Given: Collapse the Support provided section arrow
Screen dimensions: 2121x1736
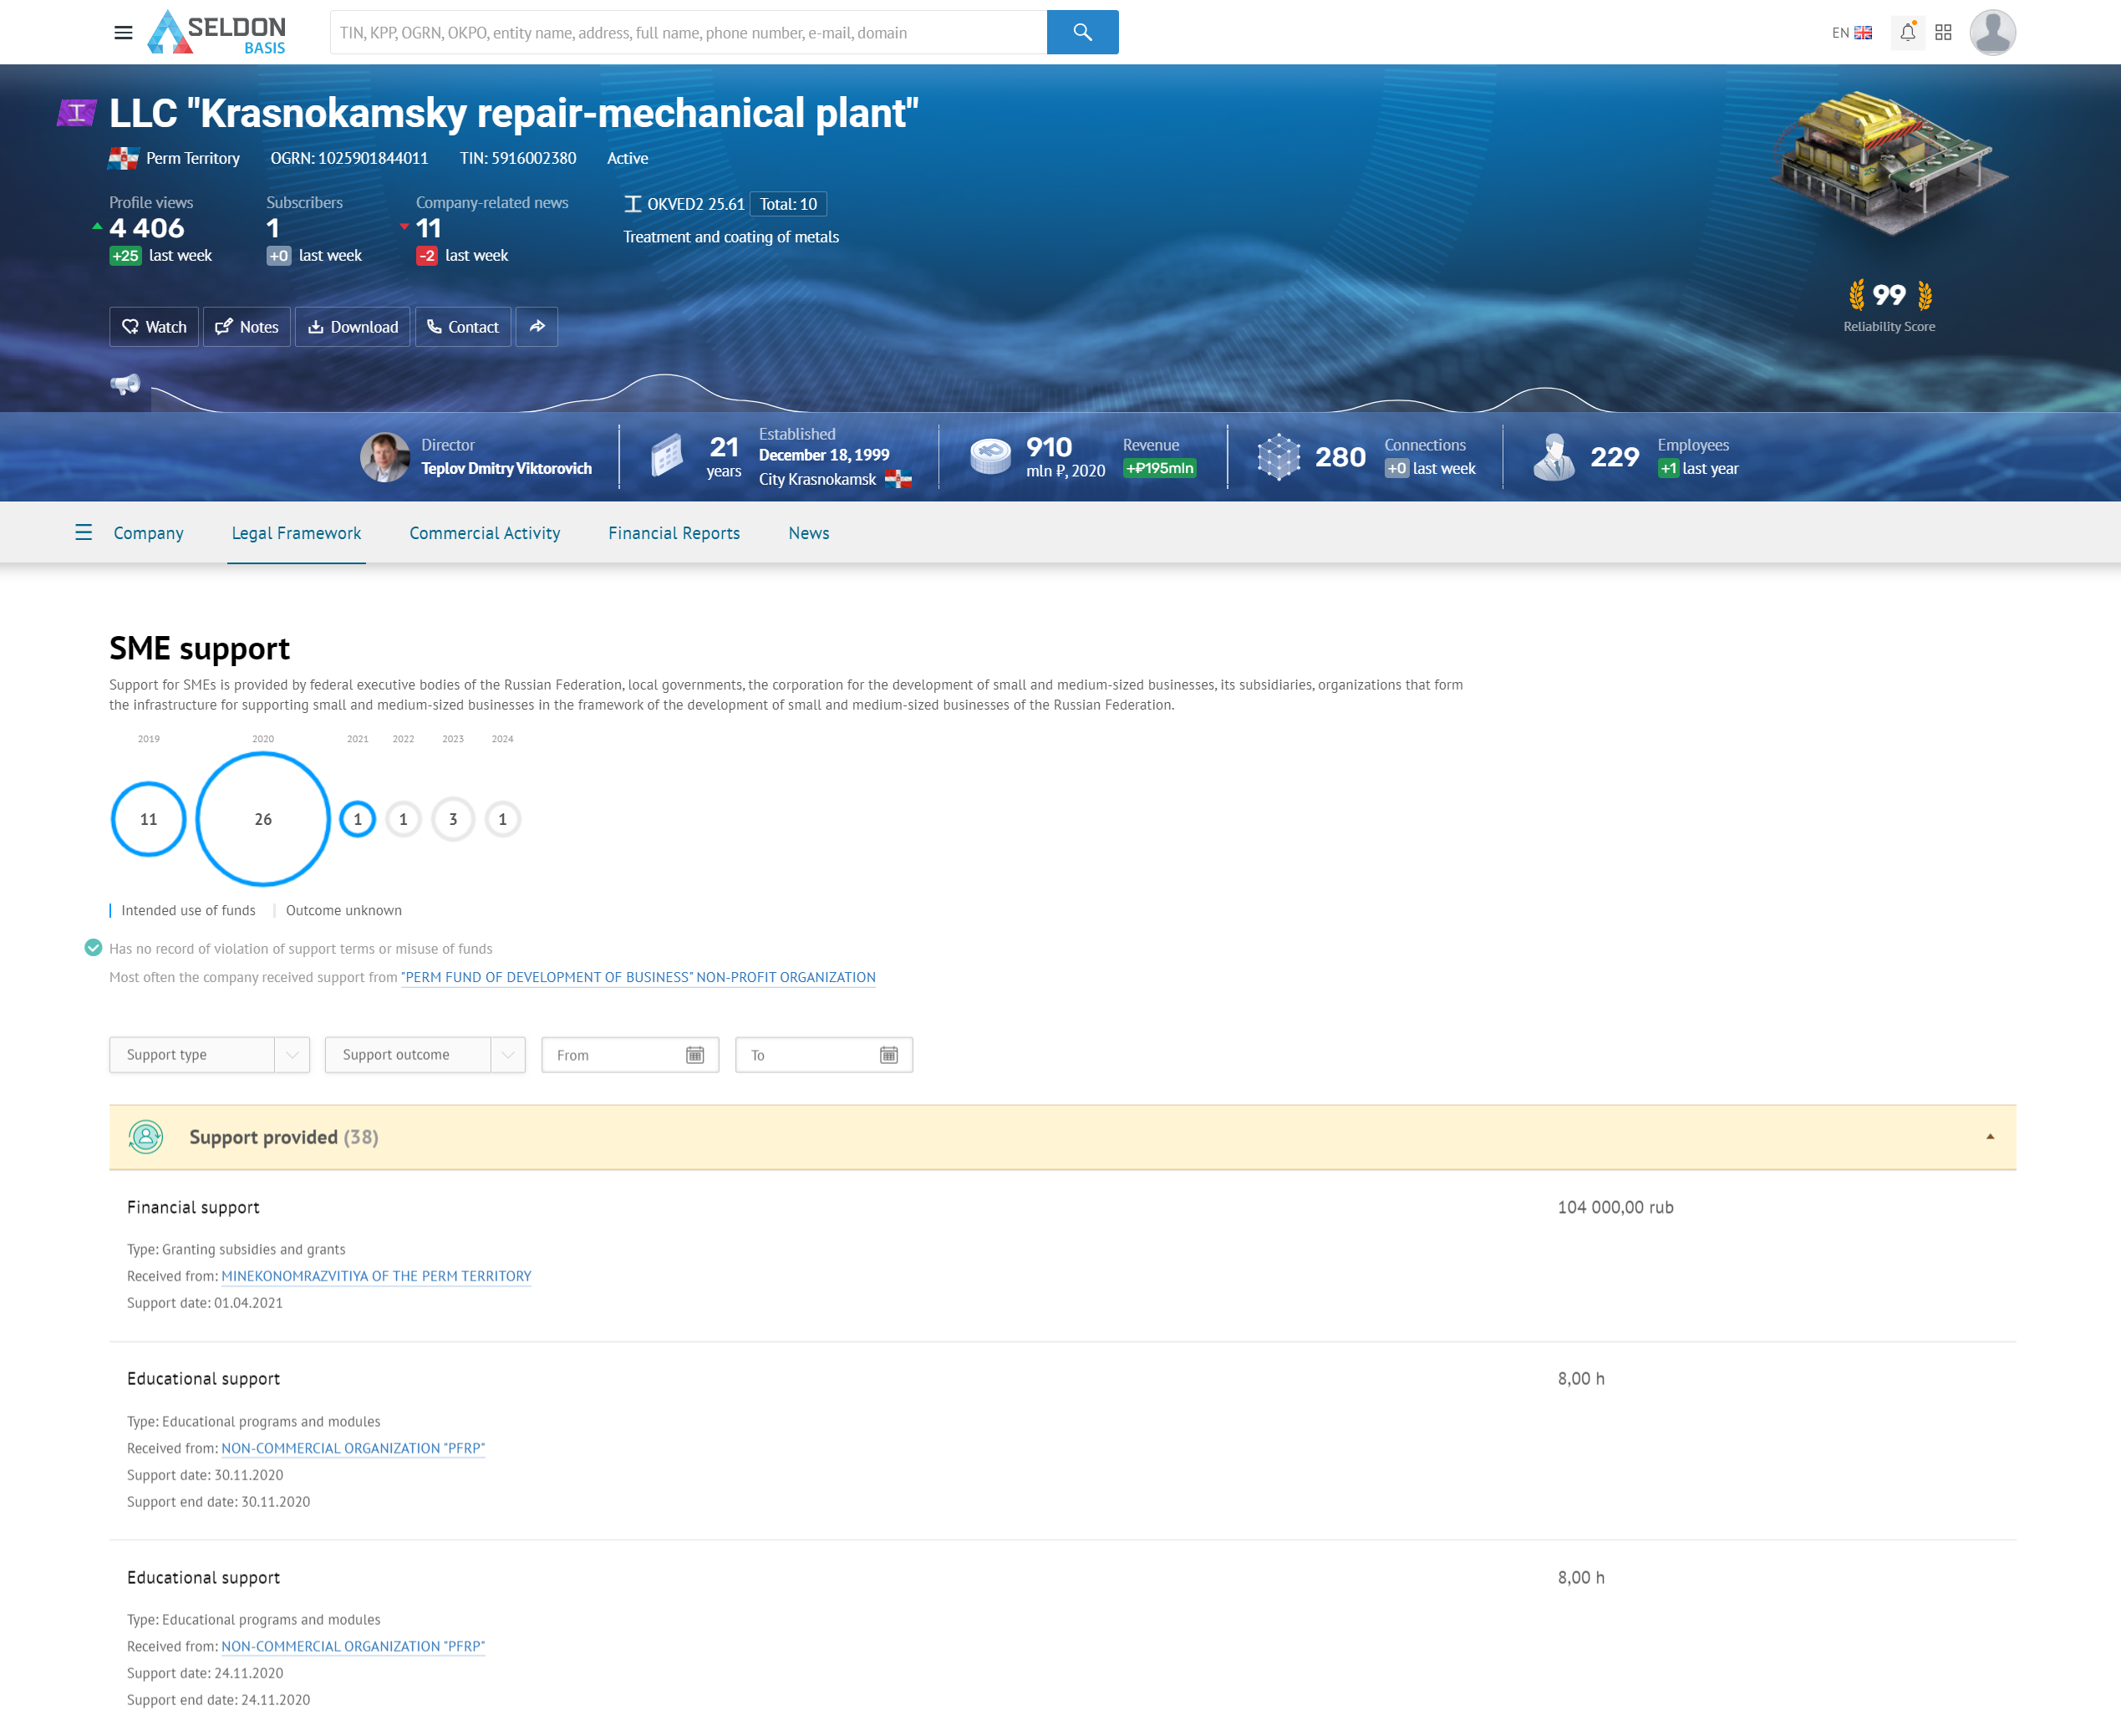Looking at the screenshot, I should tap(1990, 1137).
